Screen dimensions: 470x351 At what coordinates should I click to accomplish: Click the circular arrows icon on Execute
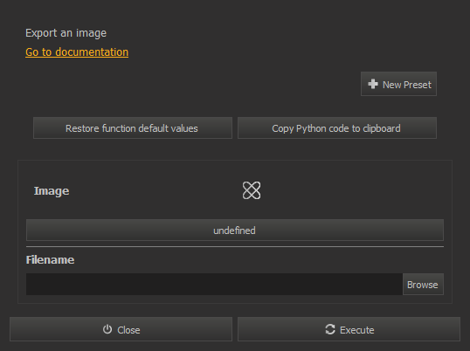point(330,329)
